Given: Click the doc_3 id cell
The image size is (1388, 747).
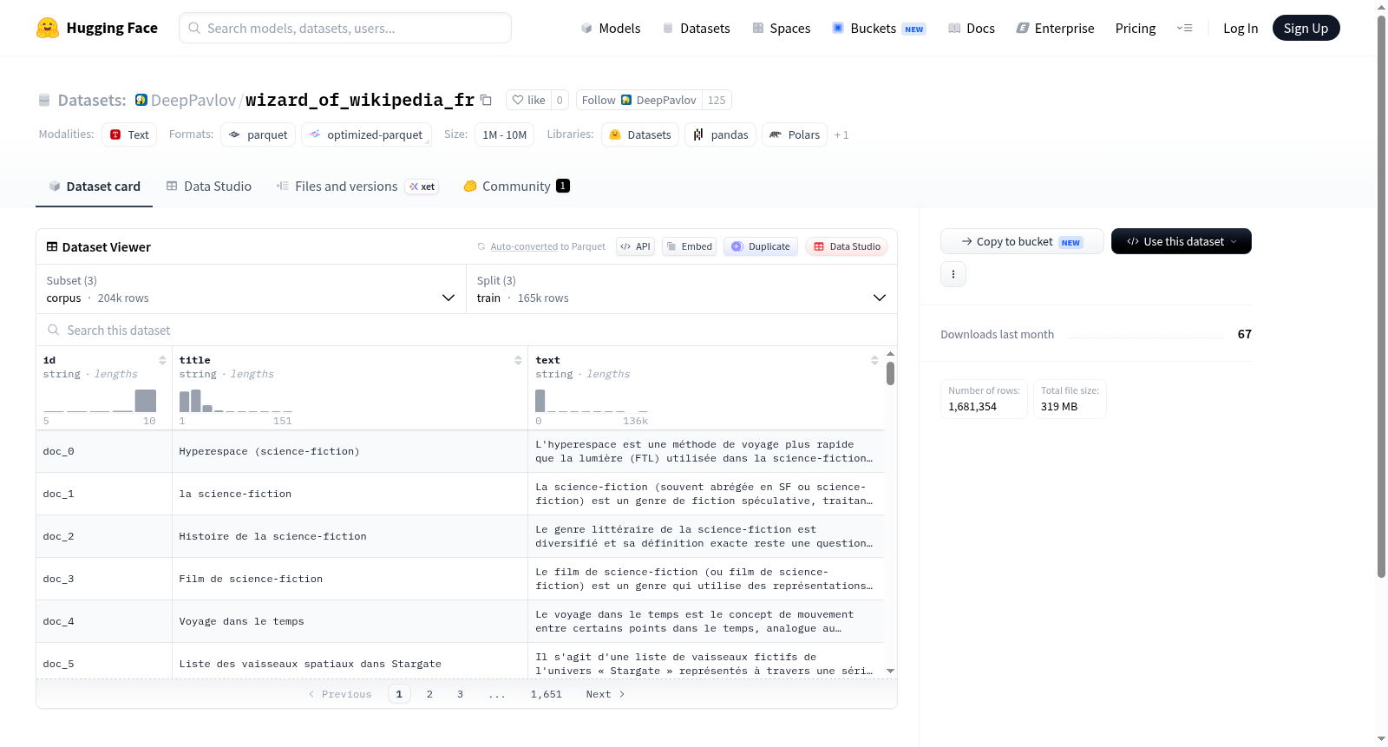Looking at the screenshot, I should (x=104, y=579).
